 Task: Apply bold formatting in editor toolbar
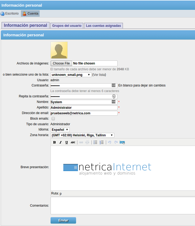[x=54, y=142]
